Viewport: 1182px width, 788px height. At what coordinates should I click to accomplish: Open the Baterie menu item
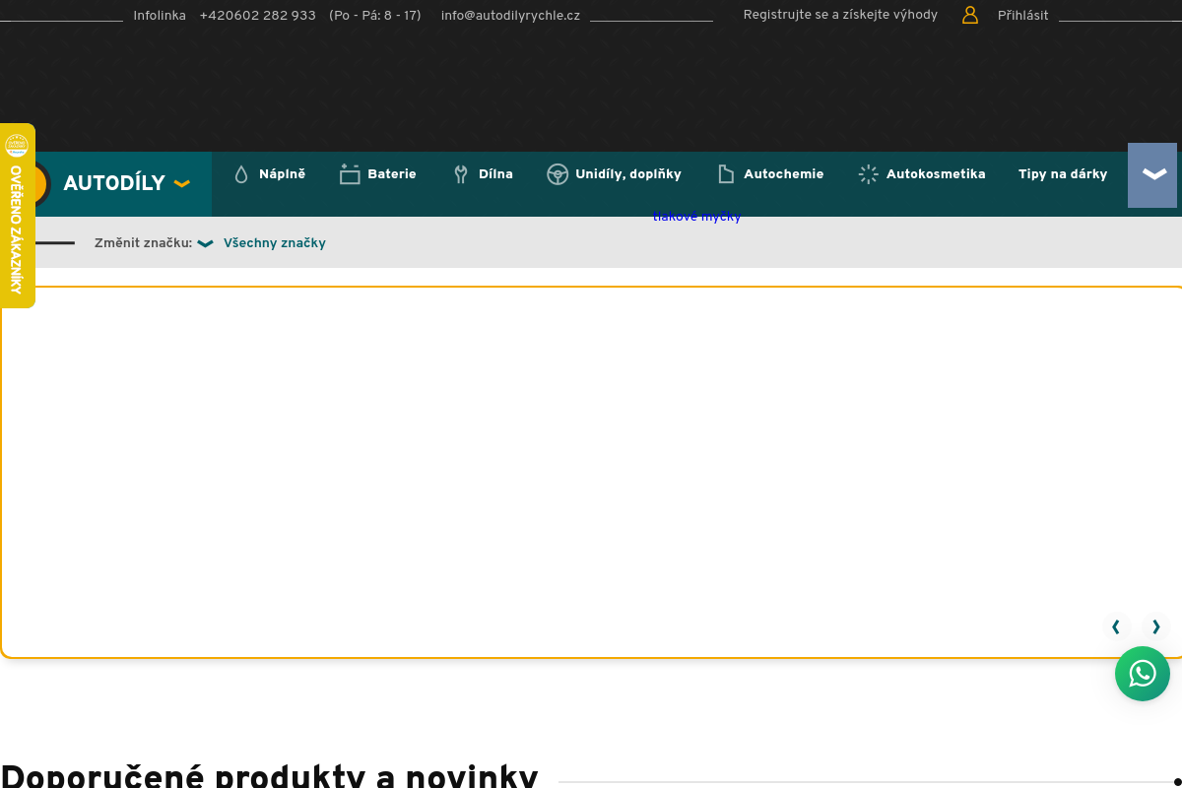click(x=378, y=174)
